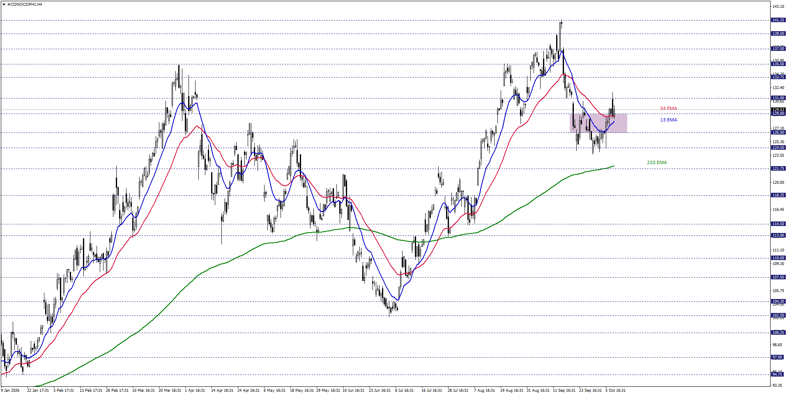787x395 pixels.
Task: Click the 114.50 price level label
Action: (x=778, y=224)
